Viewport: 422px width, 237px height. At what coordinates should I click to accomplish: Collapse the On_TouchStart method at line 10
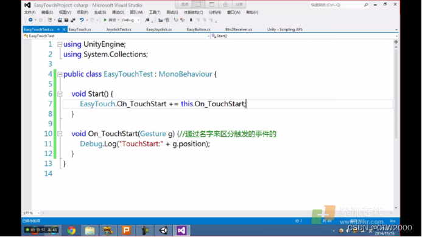60,134
